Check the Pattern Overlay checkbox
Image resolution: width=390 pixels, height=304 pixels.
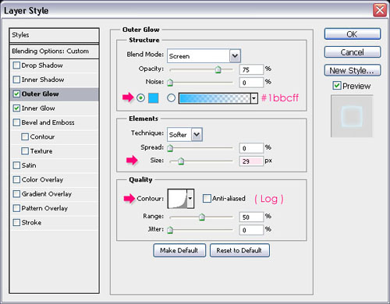16,208
